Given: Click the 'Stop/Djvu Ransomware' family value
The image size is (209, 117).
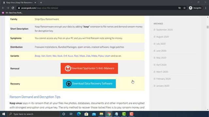Looking at the screenshot, I should pyautogui.click(x=47, y=19).
